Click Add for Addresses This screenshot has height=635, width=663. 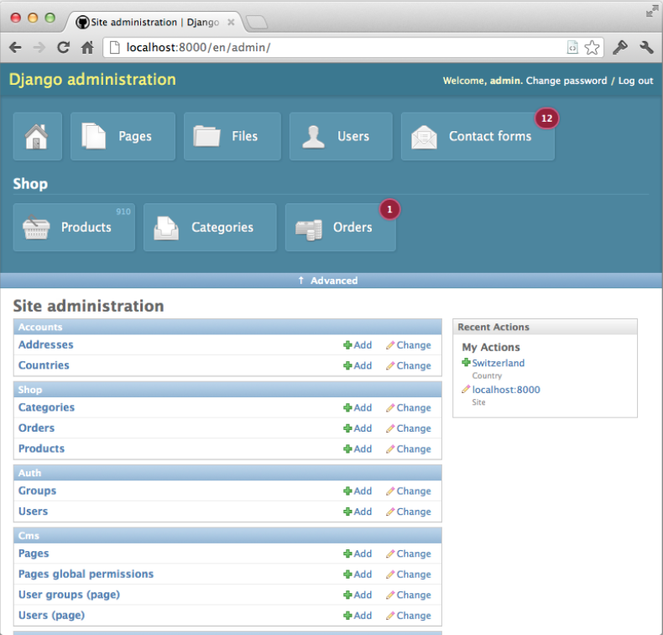click(x=358, y=345)
